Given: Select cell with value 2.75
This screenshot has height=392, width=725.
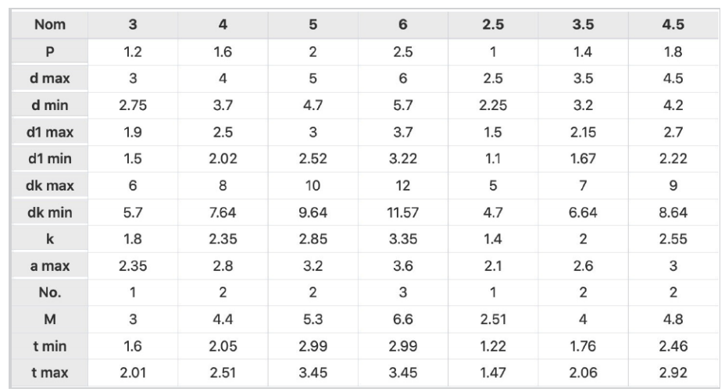Looking at the screenshot, I should pyautogui.click(x=133, y=105).
